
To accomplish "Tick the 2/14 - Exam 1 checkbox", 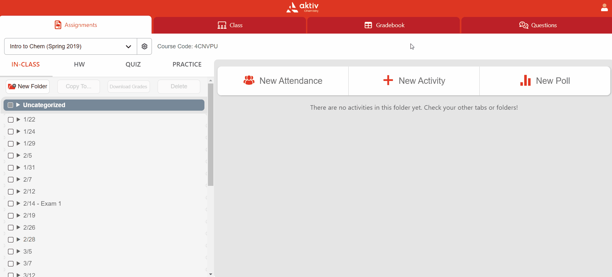I will 11,204.
